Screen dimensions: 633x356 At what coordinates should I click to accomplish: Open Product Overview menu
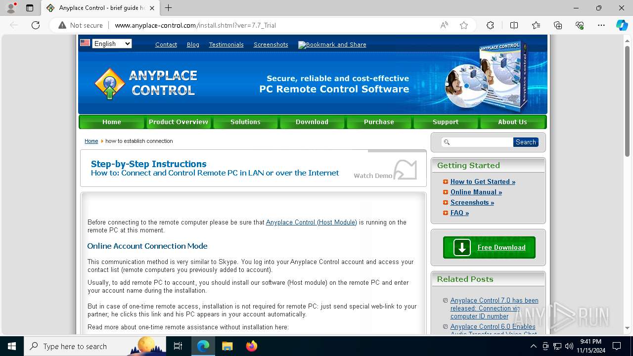point(179,122)
